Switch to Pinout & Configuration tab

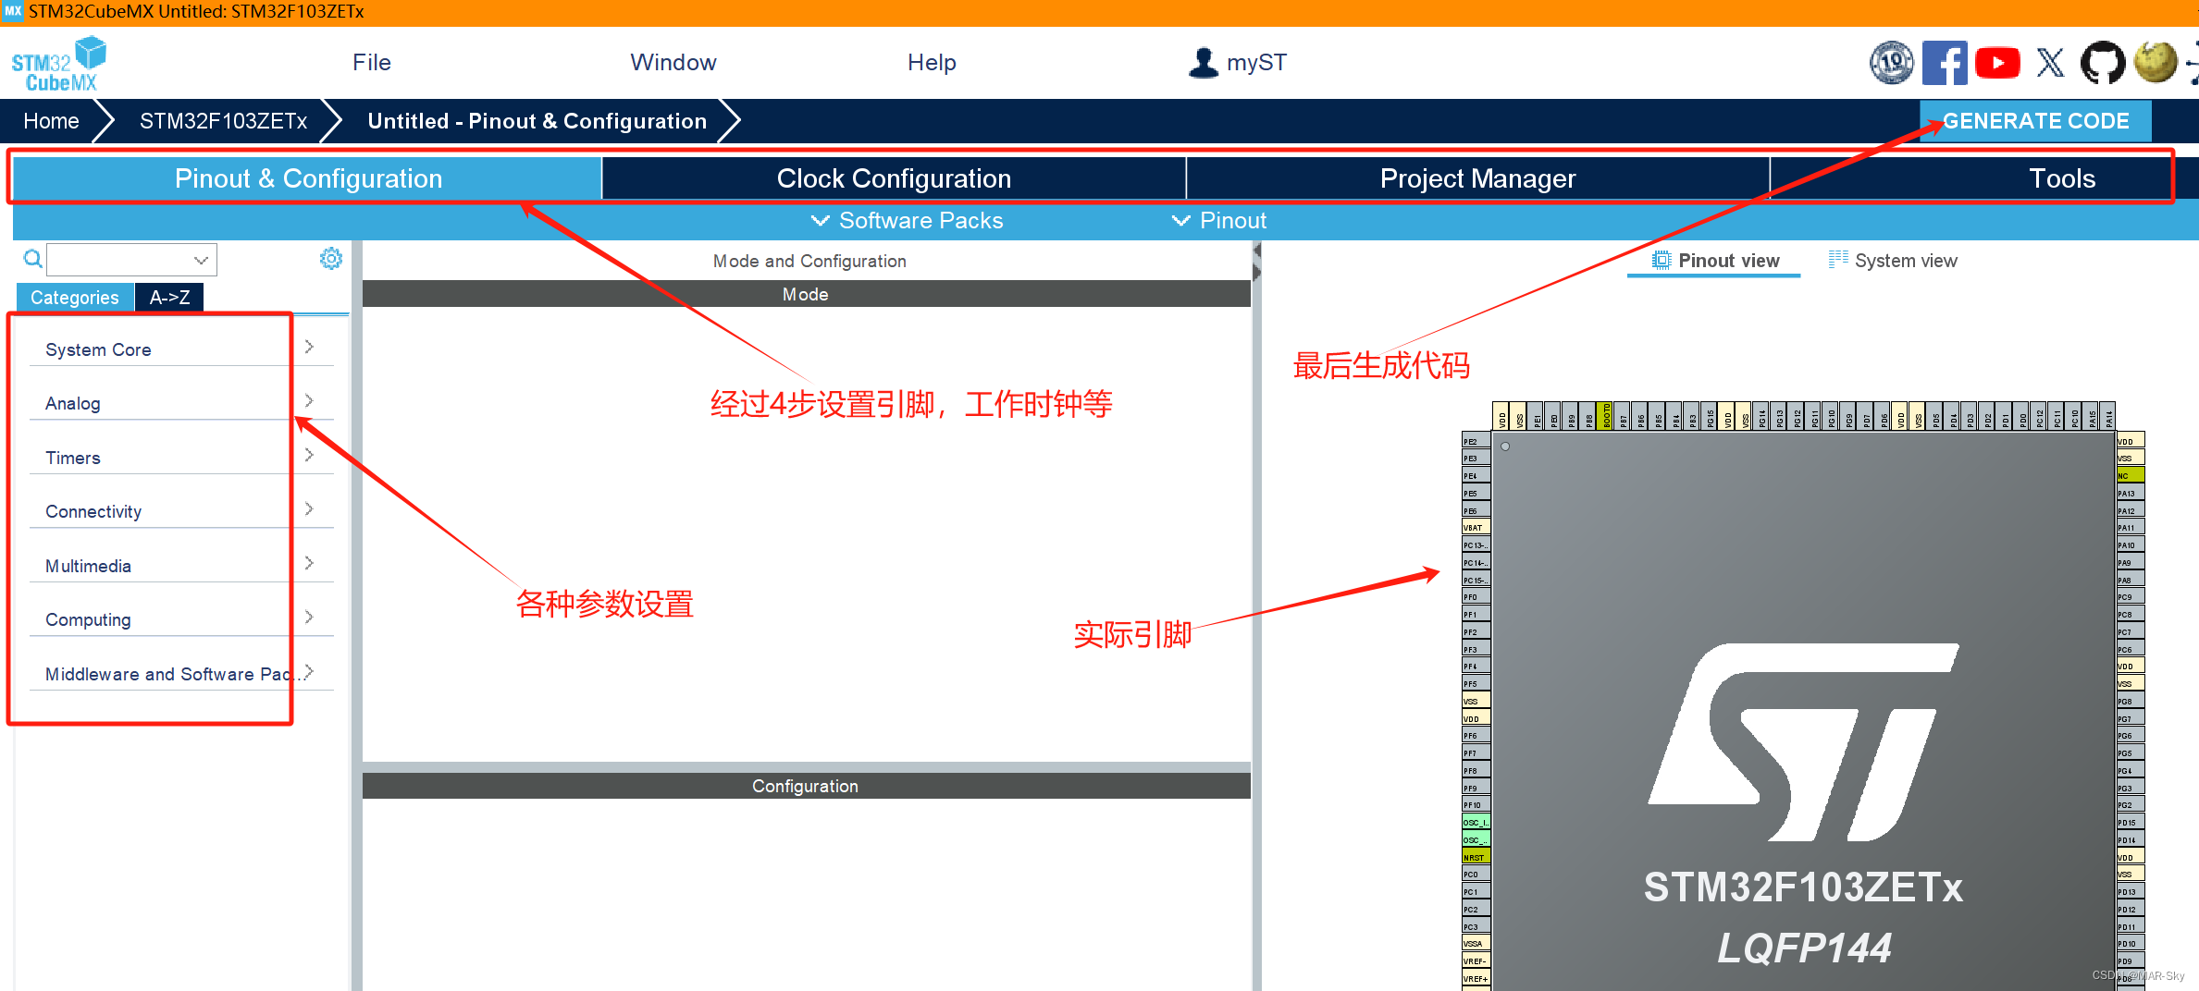coord(308,177)
